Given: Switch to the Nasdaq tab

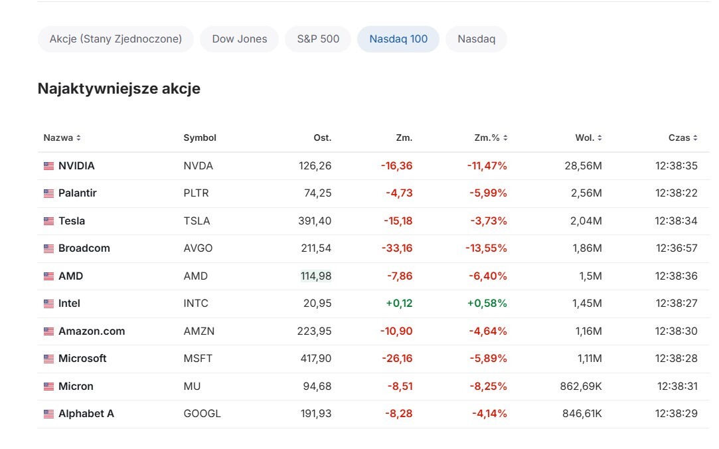Looking at the screenshot, I should point(476,39).
